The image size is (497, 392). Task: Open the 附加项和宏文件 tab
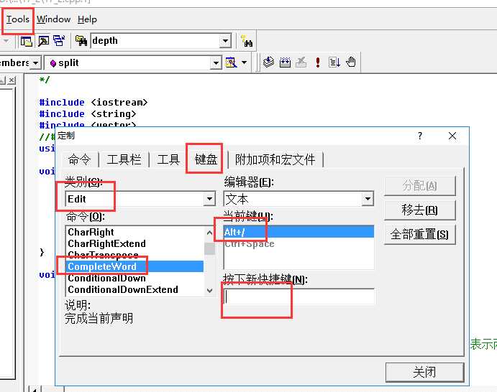click(x=275, y=159)
